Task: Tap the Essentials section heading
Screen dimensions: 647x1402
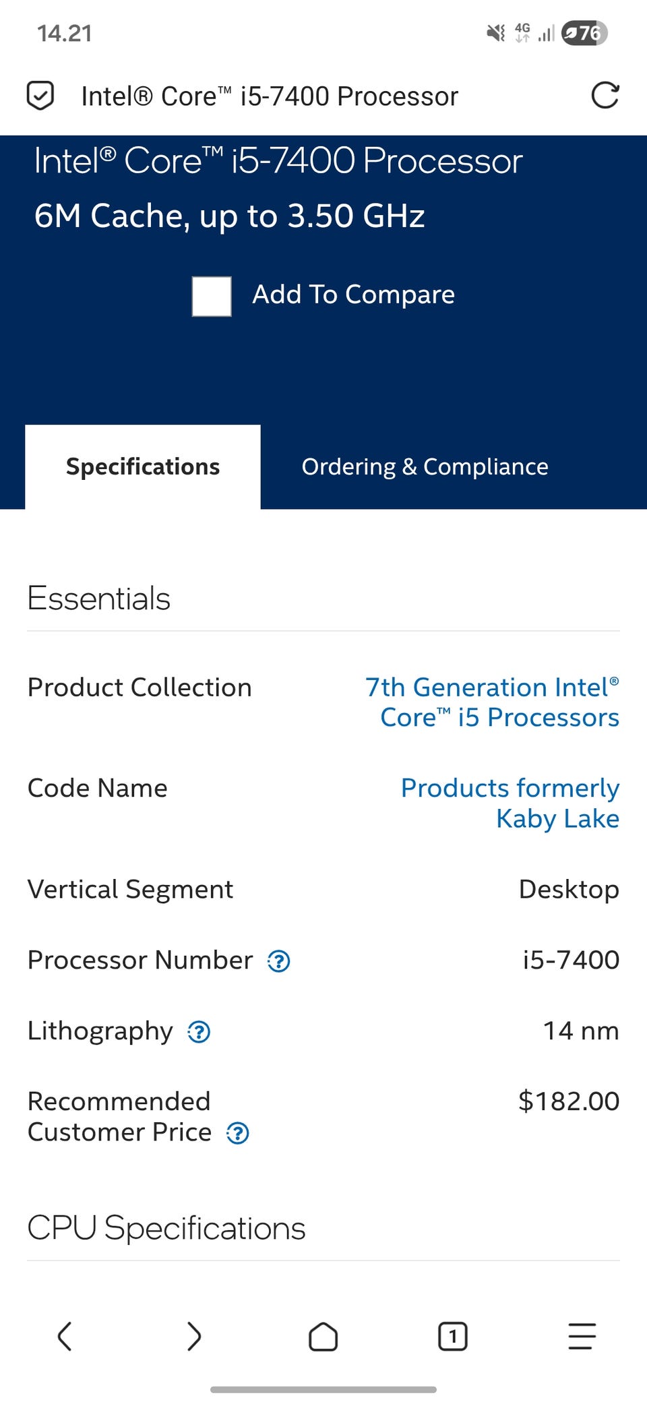Action: (x=99, y=599)
